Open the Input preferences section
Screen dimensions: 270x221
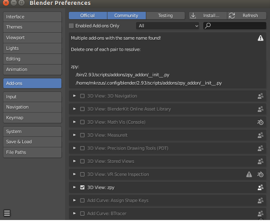point(32,97)
